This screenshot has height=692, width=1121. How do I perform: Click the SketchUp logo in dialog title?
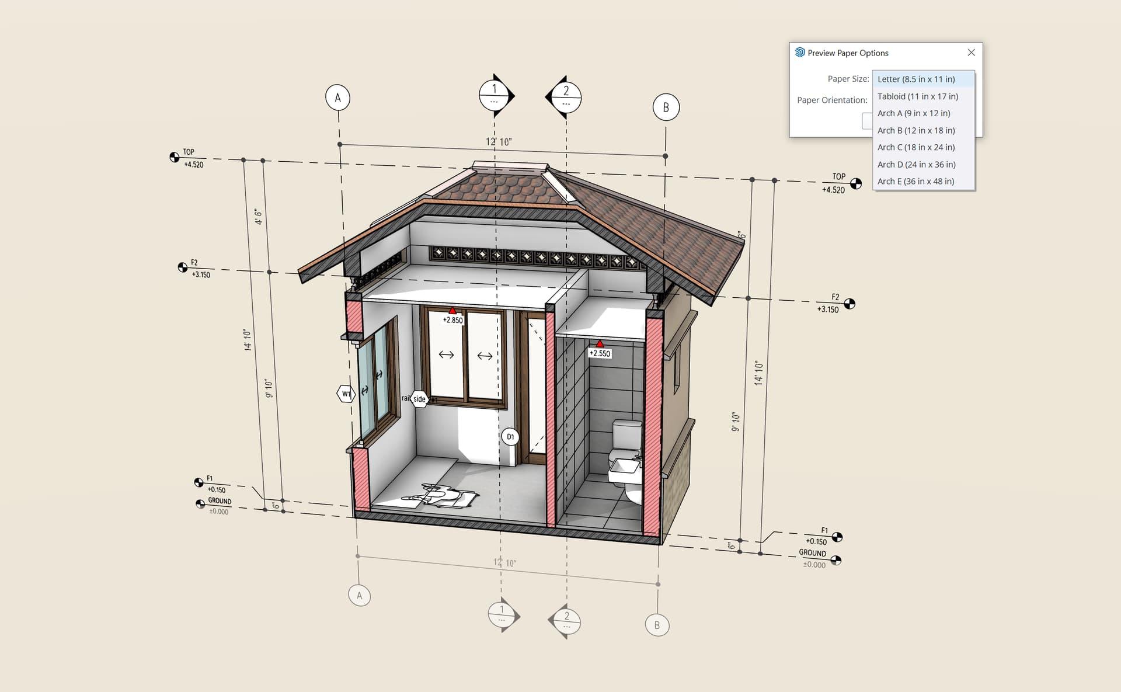click(800, 53)
